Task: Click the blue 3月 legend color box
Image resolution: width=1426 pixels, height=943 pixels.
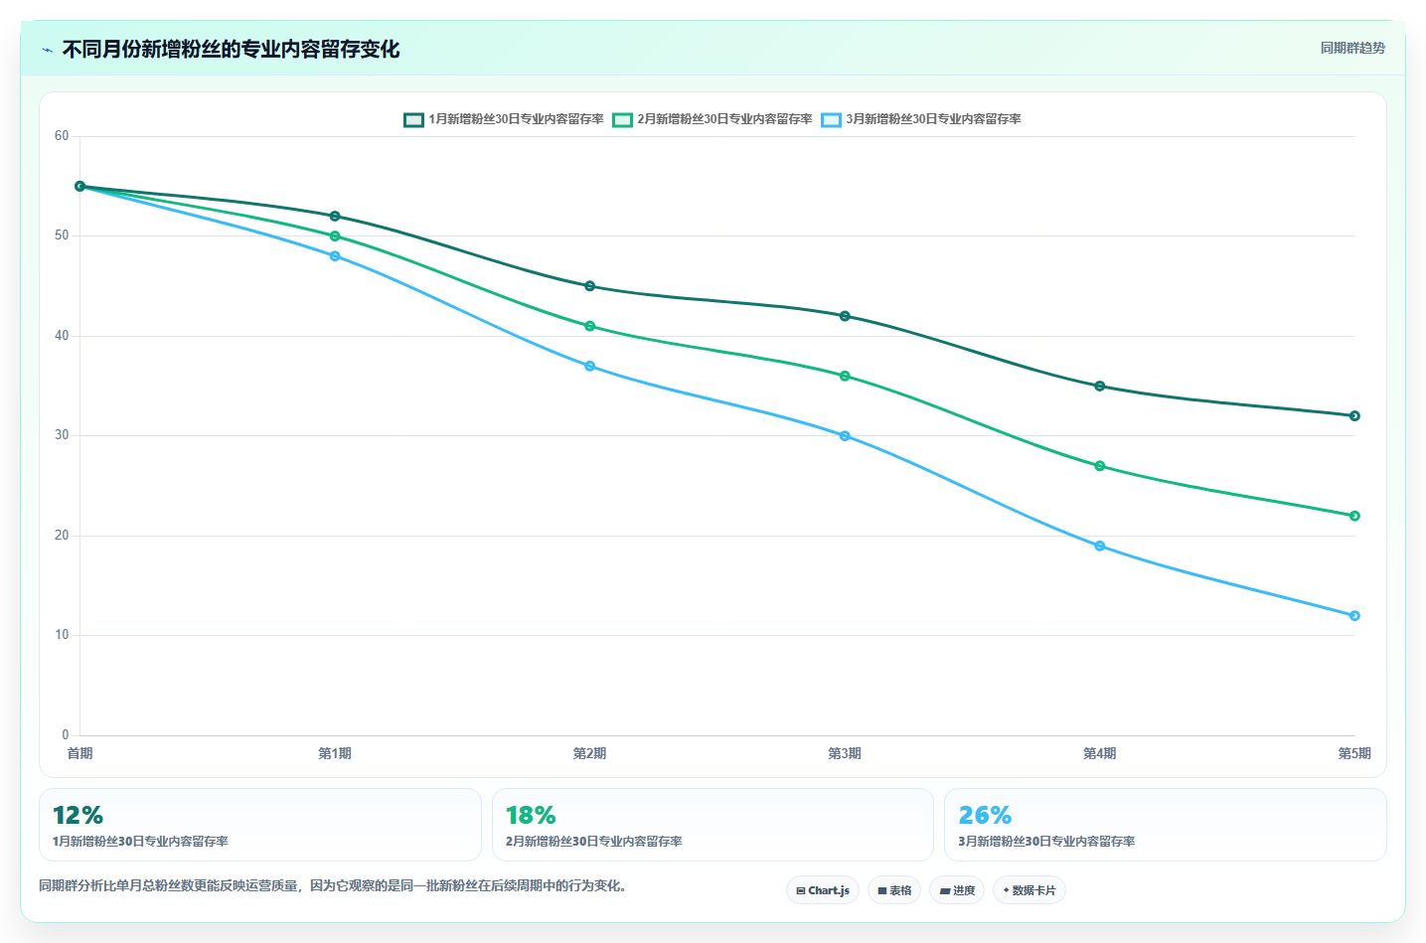Action: (831, 120)
